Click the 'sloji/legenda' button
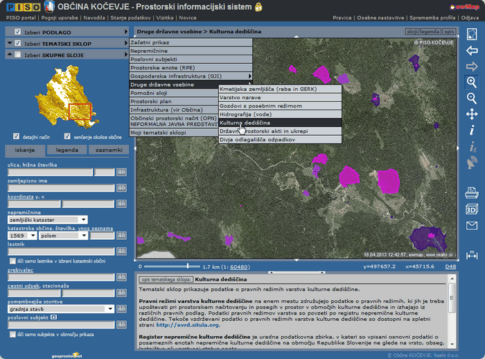The width and height of the screenshot is (485, 359). click(x=421, y=32)
